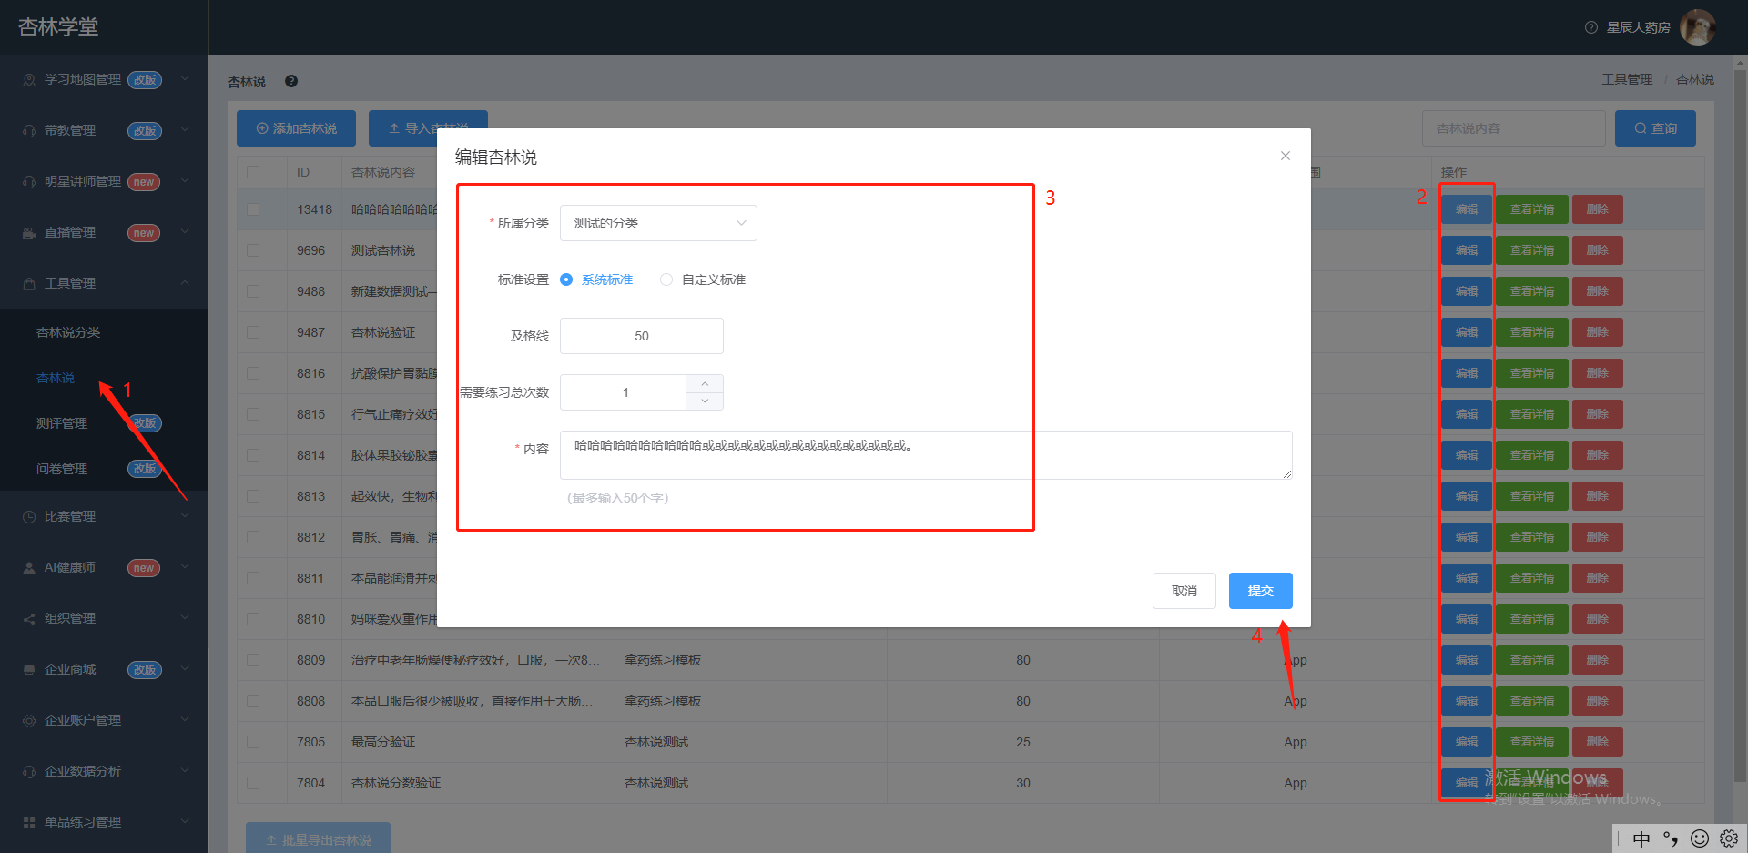Click the 企业账户管理 gear icon
Screen dimensions: 1748x853
coord(29,721)
